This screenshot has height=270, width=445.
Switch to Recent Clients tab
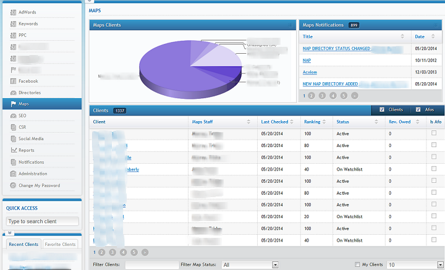pos(23,244)
